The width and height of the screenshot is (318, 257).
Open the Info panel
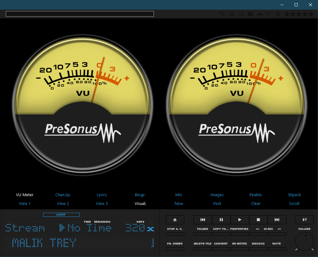click(178, 195)
